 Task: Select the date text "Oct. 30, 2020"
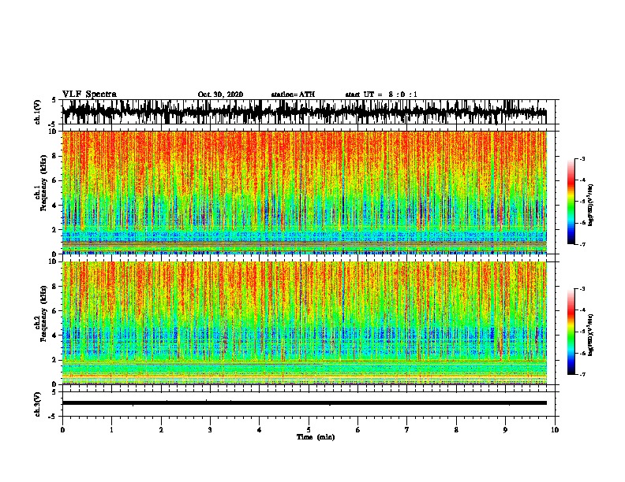coord(220,95)
